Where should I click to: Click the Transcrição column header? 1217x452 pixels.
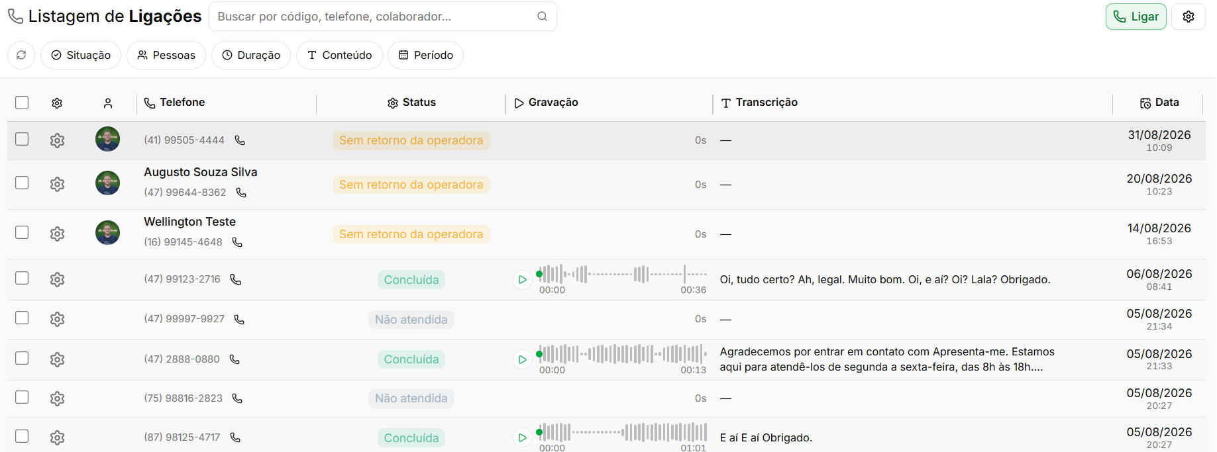click(x=759, y=103)
